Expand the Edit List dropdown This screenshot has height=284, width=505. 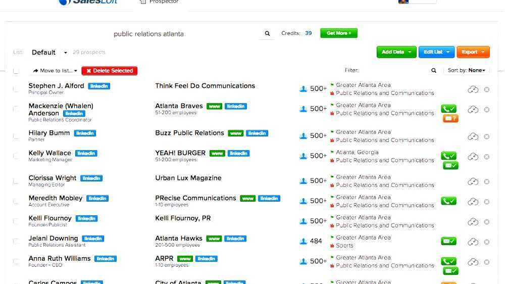436,52
